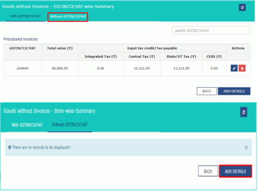Screen dimensions: 261x196
Task: Click the 66,666.00 total value cell
Action: tap(60, 68)
